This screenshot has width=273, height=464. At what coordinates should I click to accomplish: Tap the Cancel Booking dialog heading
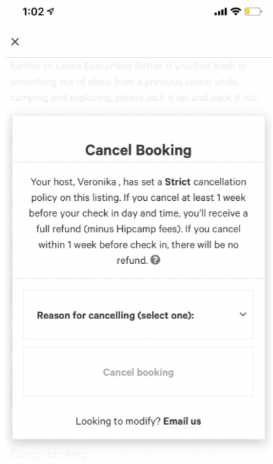138,150
